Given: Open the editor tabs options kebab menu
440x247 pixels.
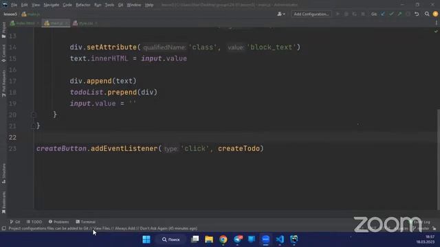Looking at the screenshot, I should (437, 23).
